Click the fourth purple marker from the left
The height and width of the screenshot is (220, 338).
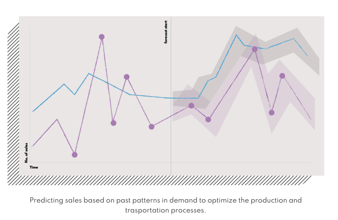pos(126,77)
